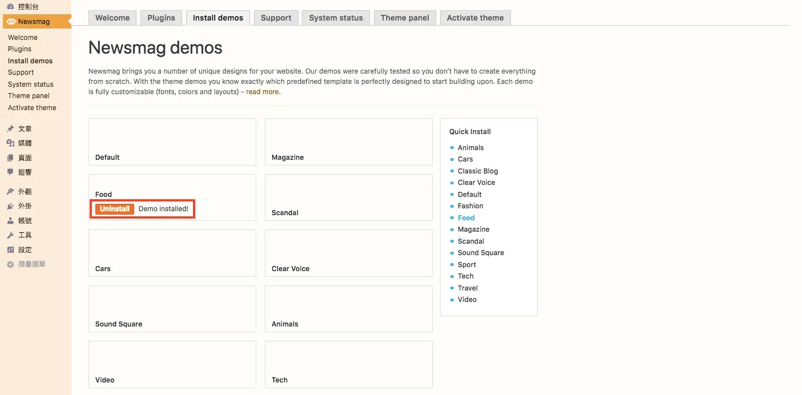Click the settings icon for 設定

point(10,250)
